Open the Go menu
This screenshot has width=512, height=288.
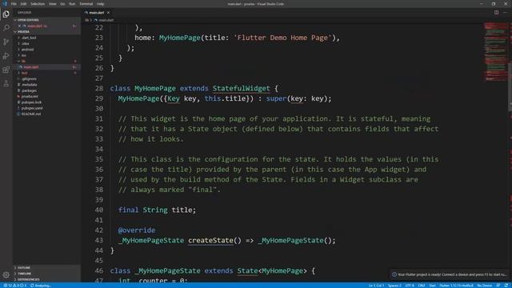(62, 4)
